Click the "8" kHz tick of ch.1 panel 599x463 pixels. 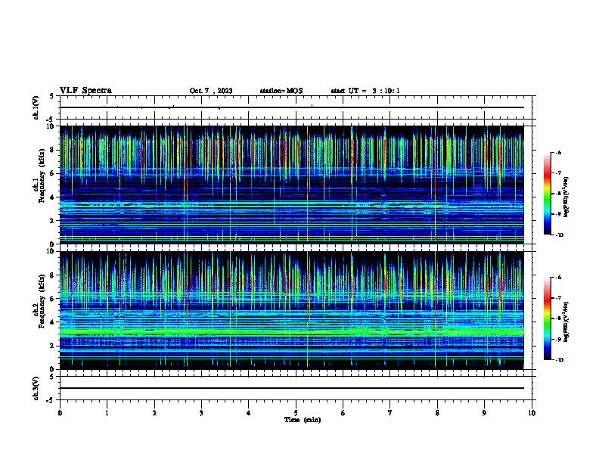[53, 150]
